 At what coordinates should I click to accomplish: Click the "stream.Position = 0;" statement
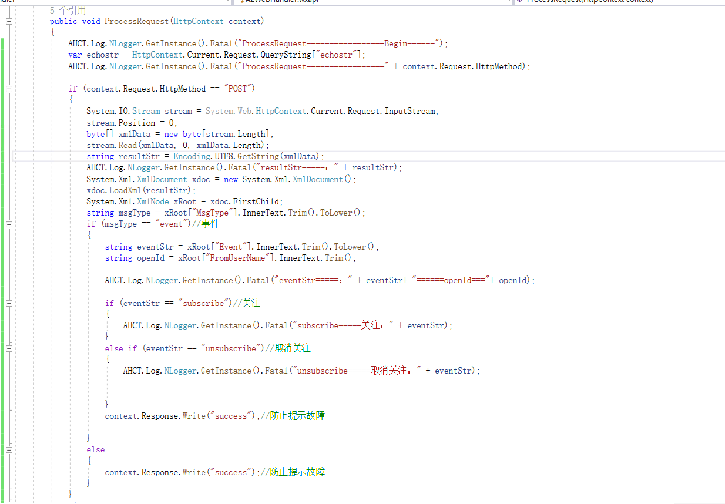[x=132, y=123]
